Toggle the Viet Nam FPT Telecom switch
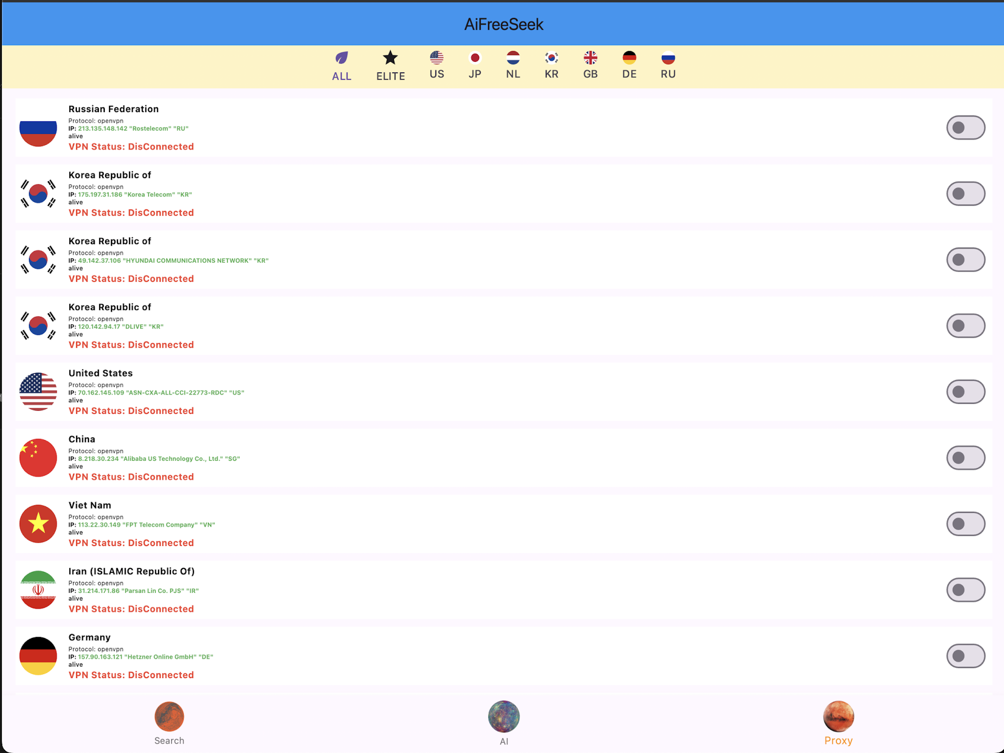 coord(965,524)
